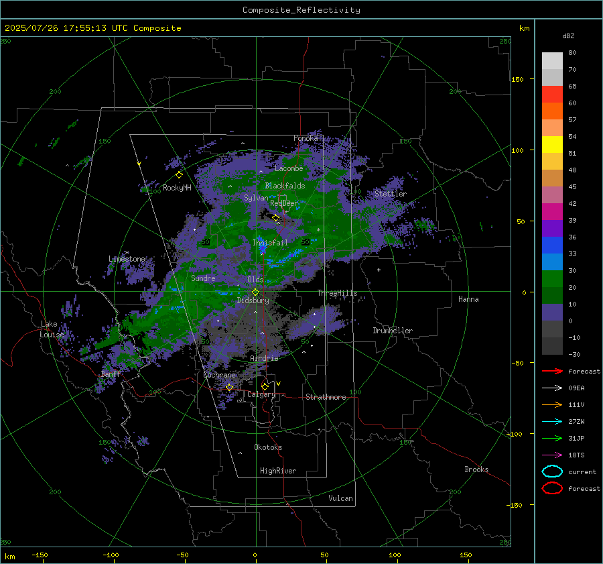Screen dimensions: 603x564
Task: Click the yellow diamond marker below Cochrane
Action: 229,387
